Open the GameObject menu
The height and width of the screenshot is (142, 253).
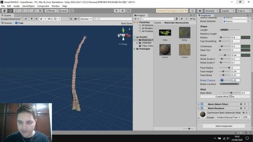(x=28, y=6)
